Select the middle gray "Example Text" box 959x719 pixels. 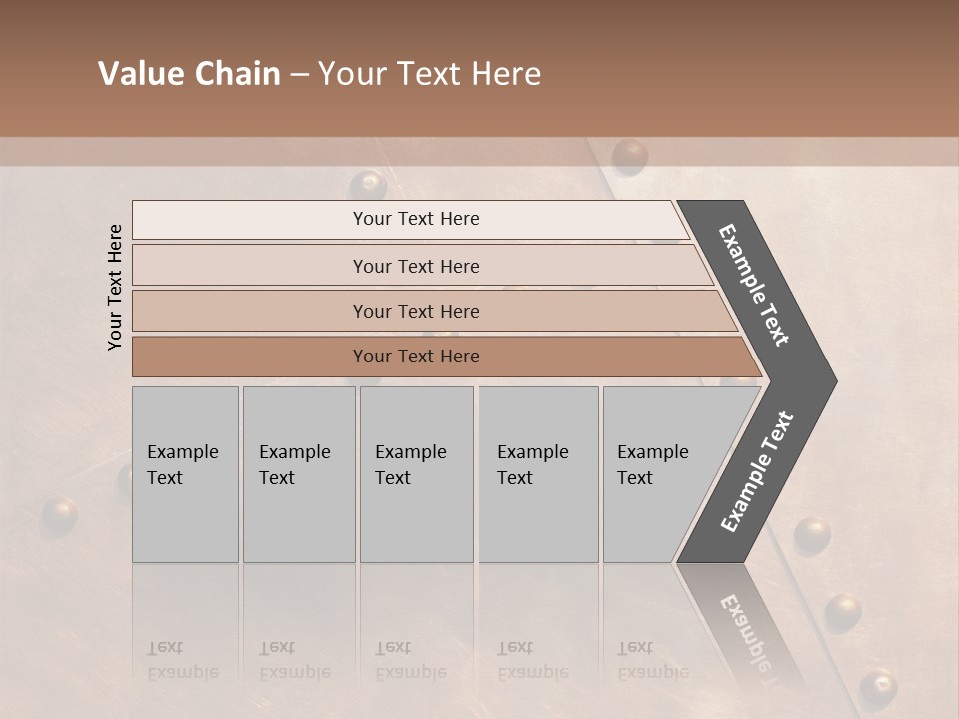(416, 474)
